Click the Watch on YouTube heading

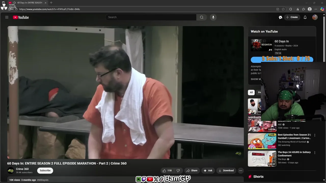[264, 32]
